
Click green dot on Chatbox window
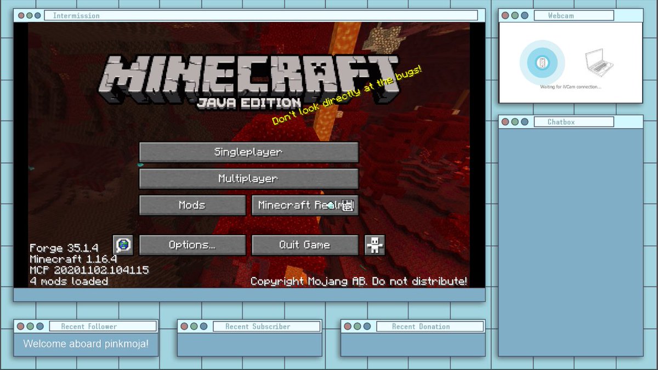pos(515,122)
